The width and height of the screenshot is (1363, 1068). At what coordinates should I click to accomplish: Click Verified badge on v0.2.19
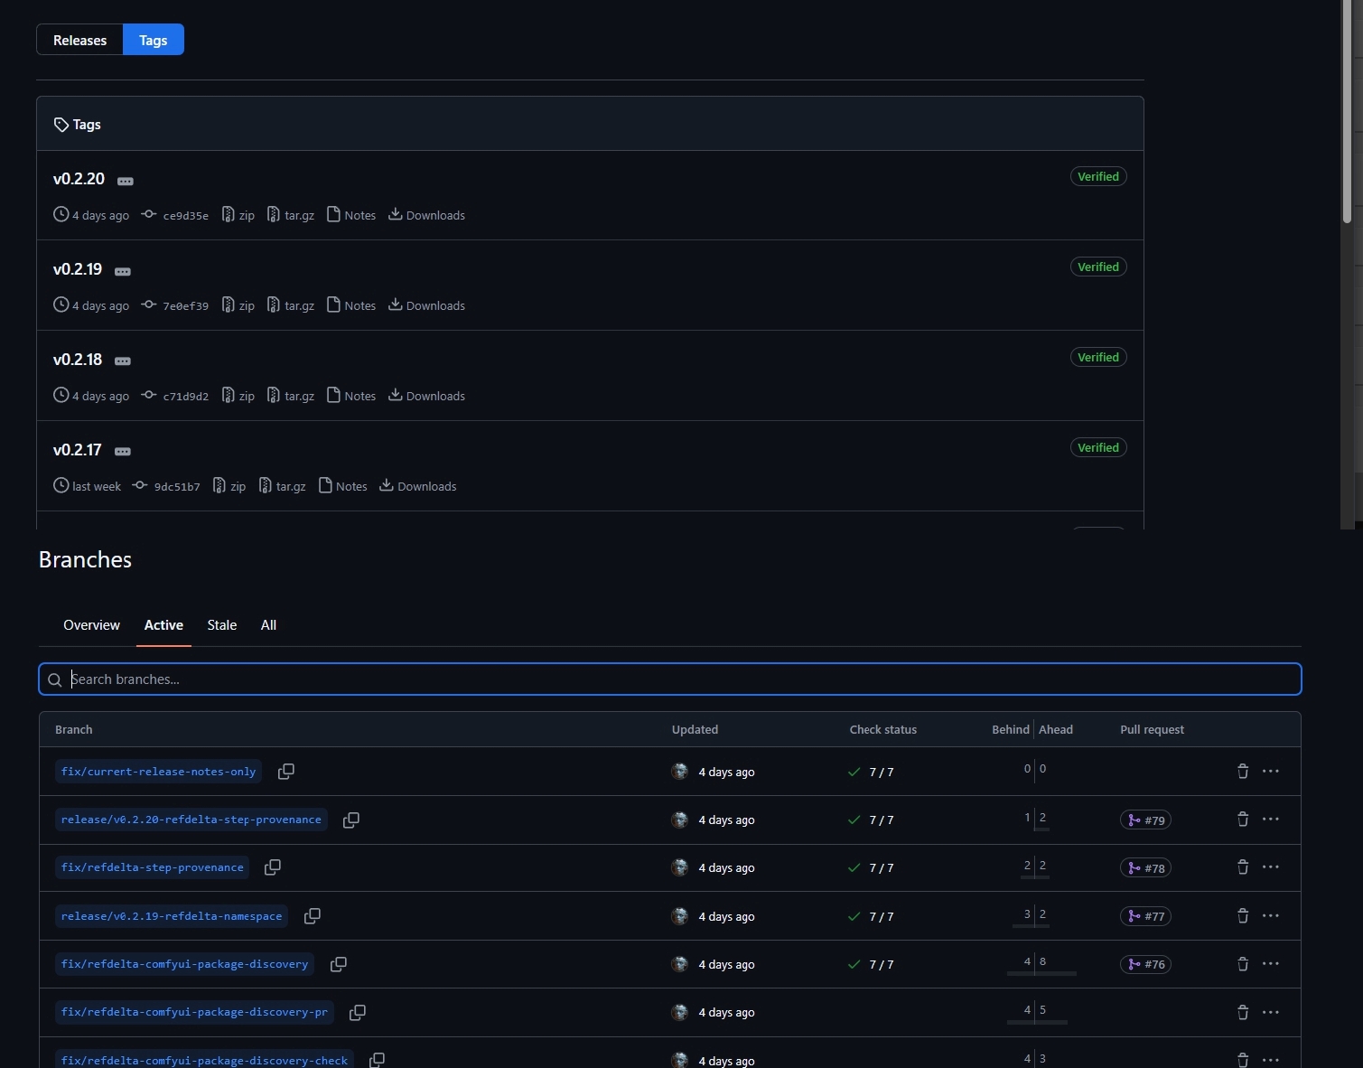click(1098, 267)
